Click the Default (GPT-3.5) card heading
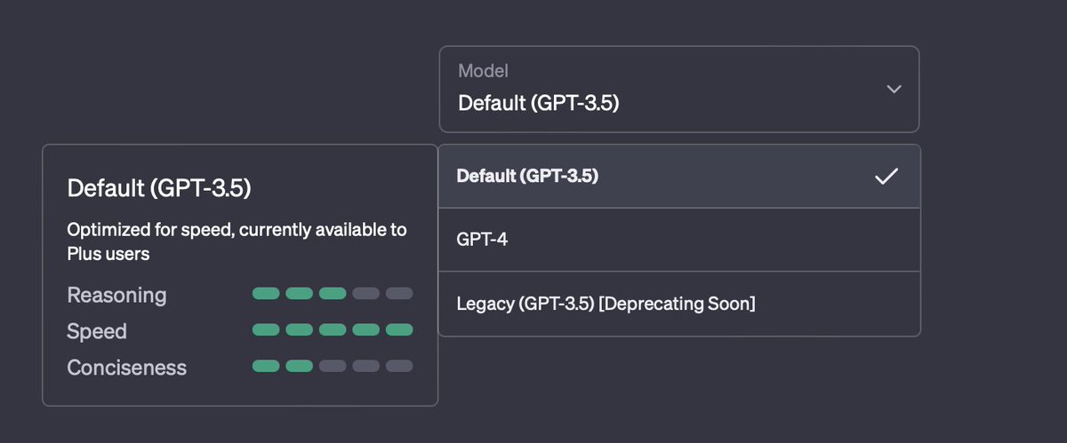Screen dimensions: 1067x443 (x=159, y=188)
